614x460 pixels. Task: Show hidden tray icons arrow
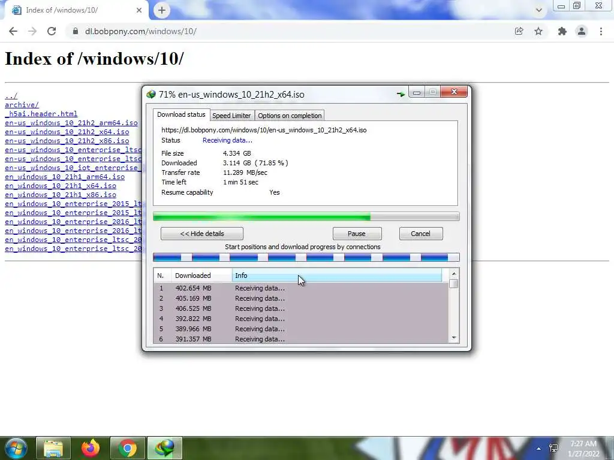click(x=539, y=449)
